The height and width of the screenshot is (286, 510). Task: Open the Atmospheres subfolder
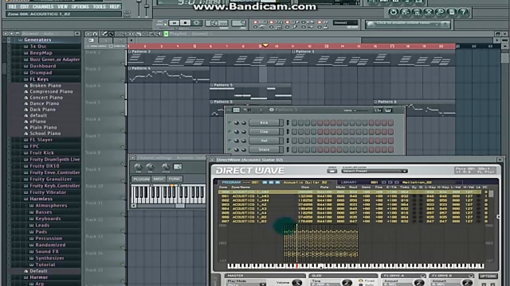point(51,206)
